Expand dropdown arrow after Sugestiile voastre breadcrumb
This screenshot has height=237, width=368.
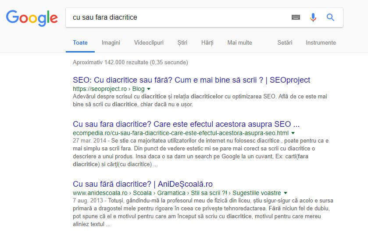(286, 193)
